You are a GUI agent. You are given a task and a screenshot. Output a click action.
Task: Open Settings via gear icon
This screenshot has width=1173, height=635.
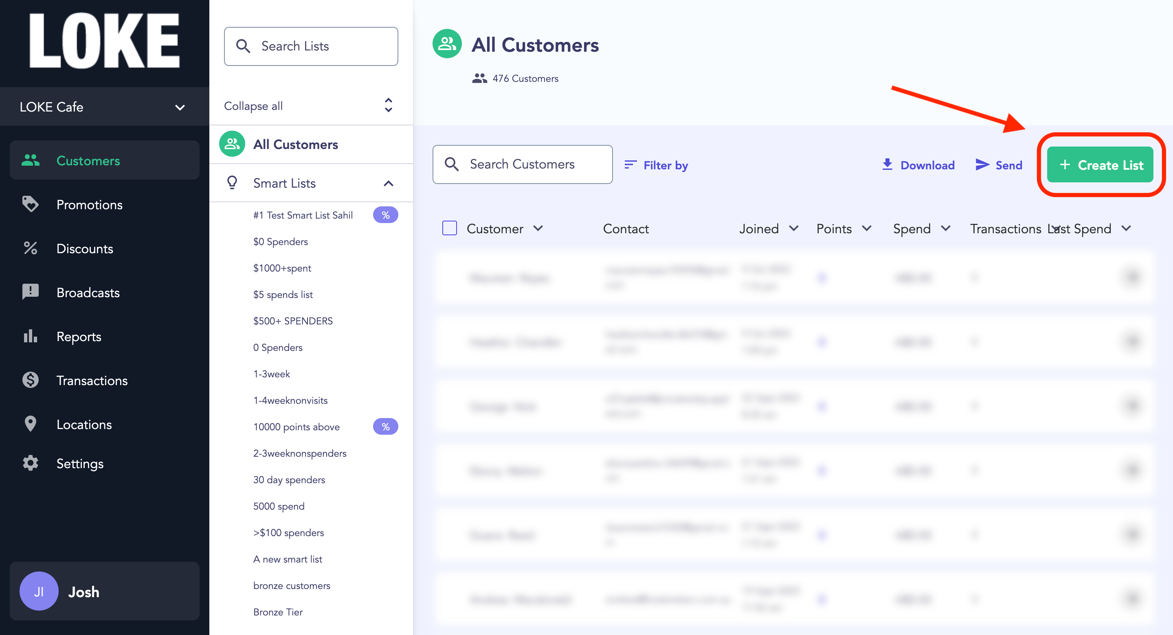pos(31,463)
